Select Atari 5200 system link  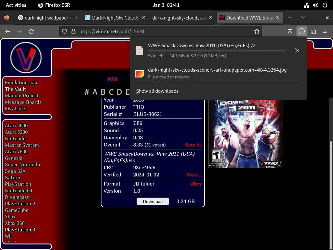(x=16, y=132)
